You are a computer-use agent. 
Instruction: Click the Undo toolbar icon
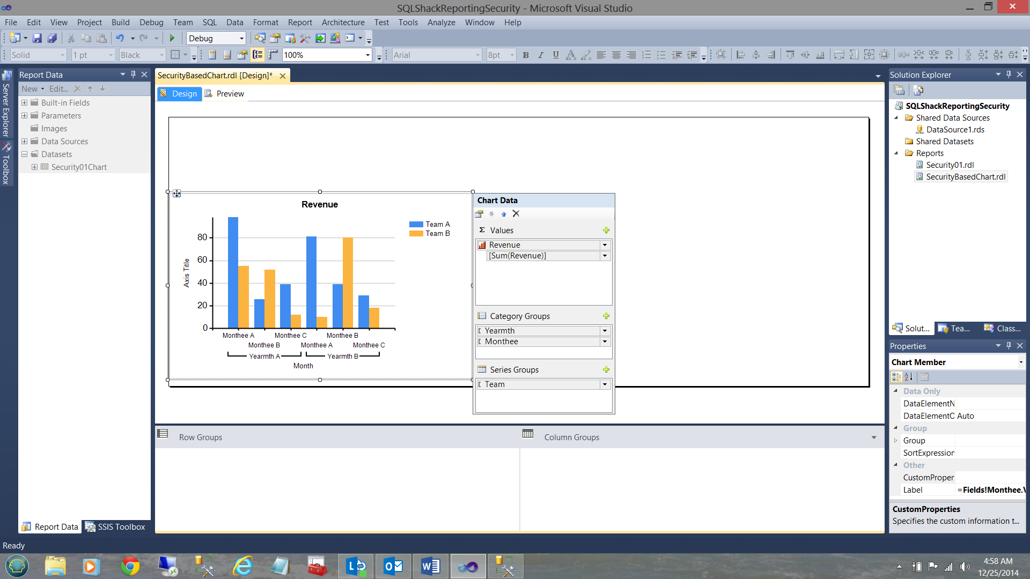[120, 38]
